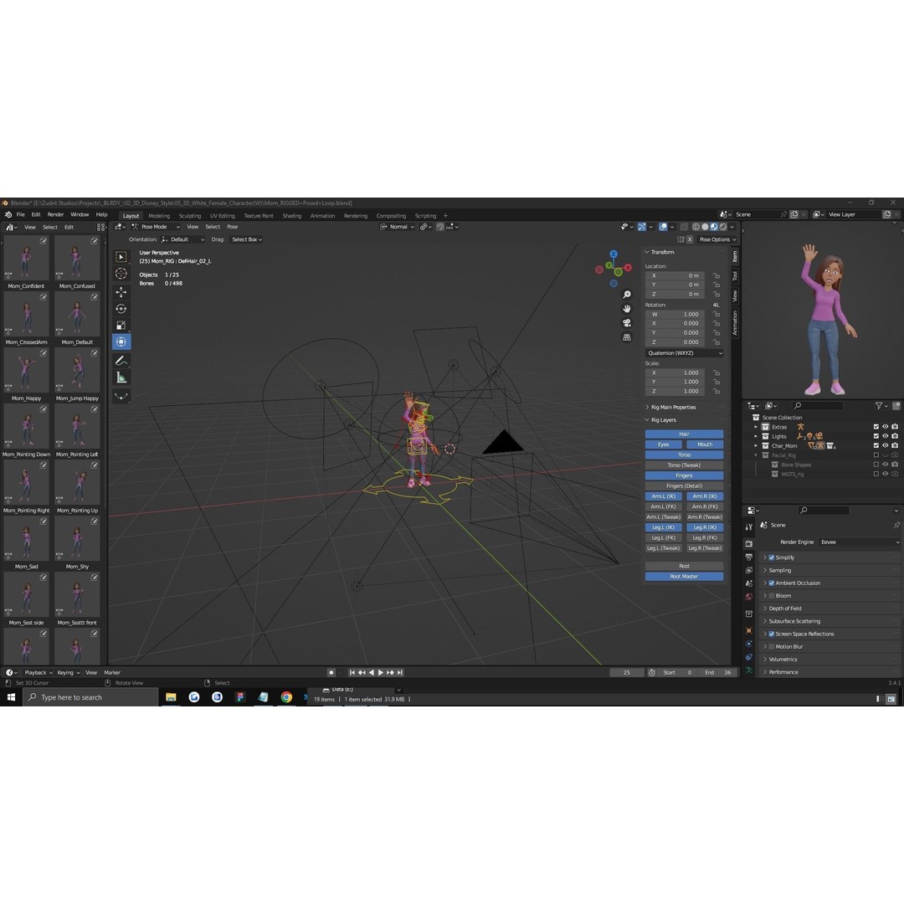Switch to the Modeling workspace tab
Screen dimensions: 904x904
tap(159, 216)
